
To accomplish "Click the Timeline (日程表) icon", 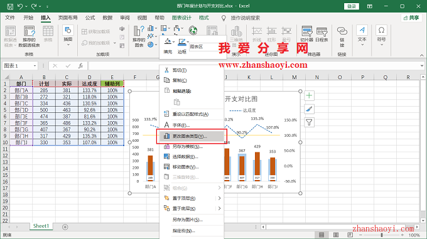I will [x=322, y=35].
